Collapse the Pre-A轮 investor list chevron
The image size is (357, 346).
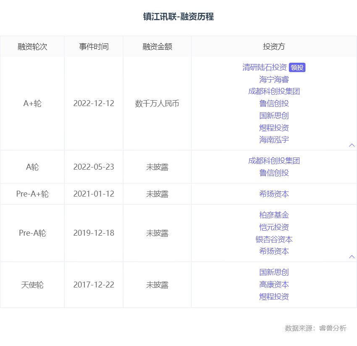click(x=352, y=257)
